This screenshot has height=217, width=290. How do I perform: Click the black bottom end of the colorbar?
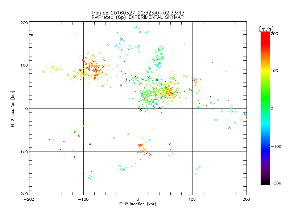click(x=265, y=182)
